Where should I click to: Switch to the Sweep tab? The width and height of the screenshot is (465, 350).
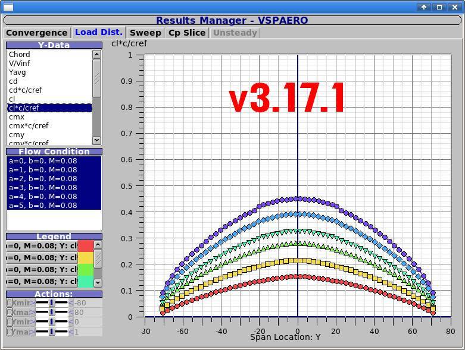pyautogui.click(x=145, y=33)
